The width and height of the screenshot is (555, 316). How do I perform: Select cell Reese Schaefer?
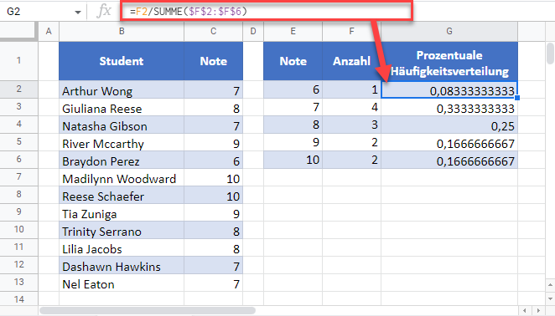pos(122,195)
